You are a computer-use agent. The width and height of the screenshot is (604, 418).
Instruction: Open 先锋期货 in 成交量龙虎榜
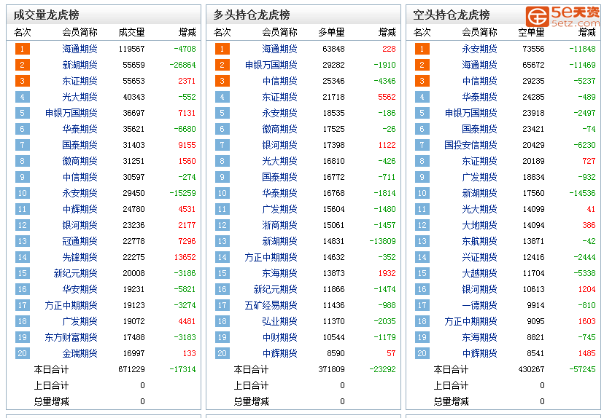click(x=80, y=257)
